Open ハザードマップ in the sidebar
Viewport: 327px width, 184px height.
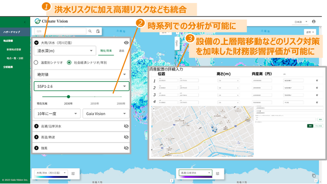click(15, 32)
